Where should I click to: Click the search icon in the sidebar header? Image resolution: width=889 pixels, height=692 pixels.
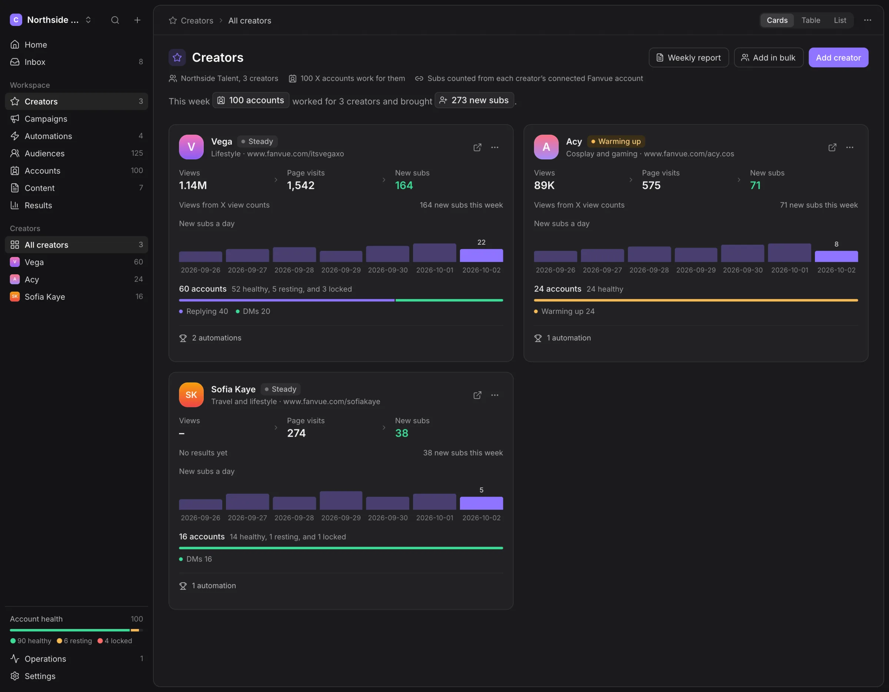point(115,20)
